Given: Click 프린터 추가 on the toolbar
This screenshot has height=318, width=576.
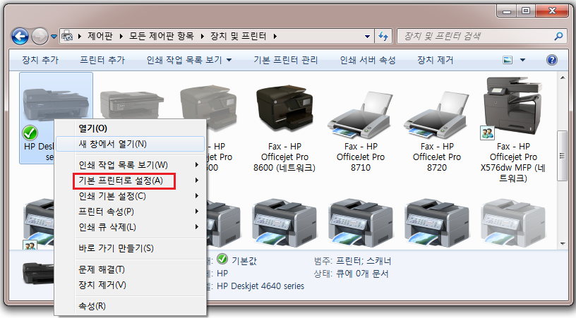Looking at the screenshot, I should tap(102, 60).
